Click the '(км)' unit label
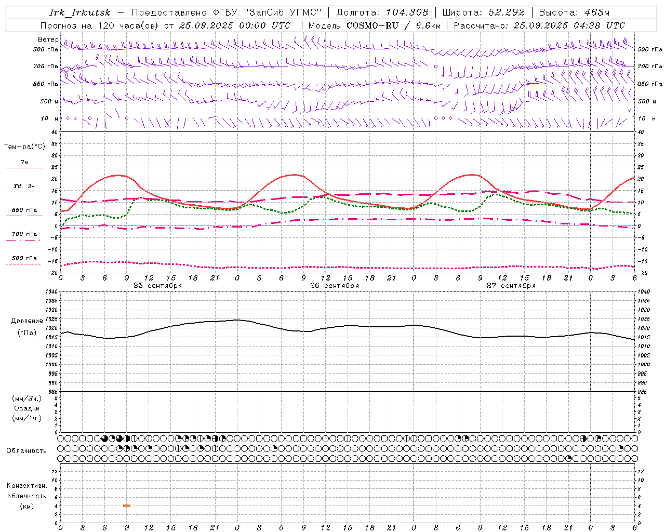This screenshot has width=665, height=532. pos(27,506)
